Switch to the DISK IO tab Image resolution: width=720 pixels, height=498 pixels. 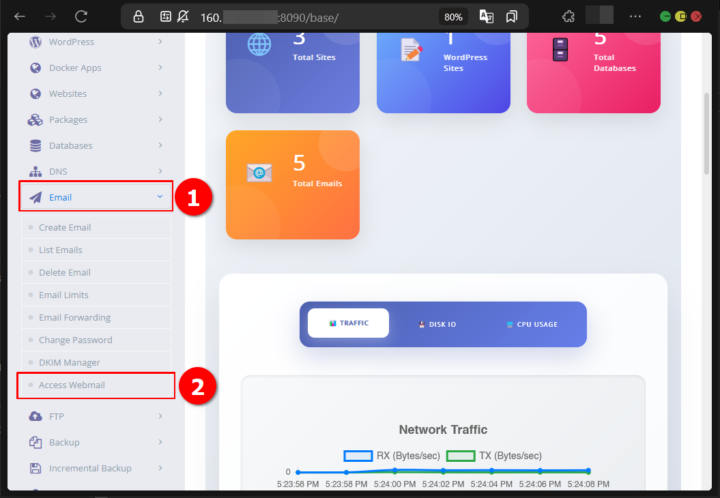(437, 324)
